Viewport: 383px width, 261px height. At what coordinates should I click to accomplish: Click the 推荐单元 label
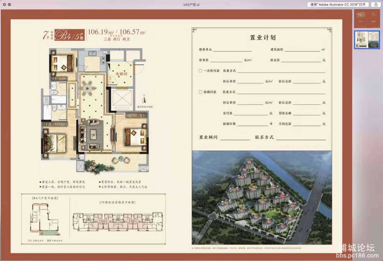pos(205,50)
